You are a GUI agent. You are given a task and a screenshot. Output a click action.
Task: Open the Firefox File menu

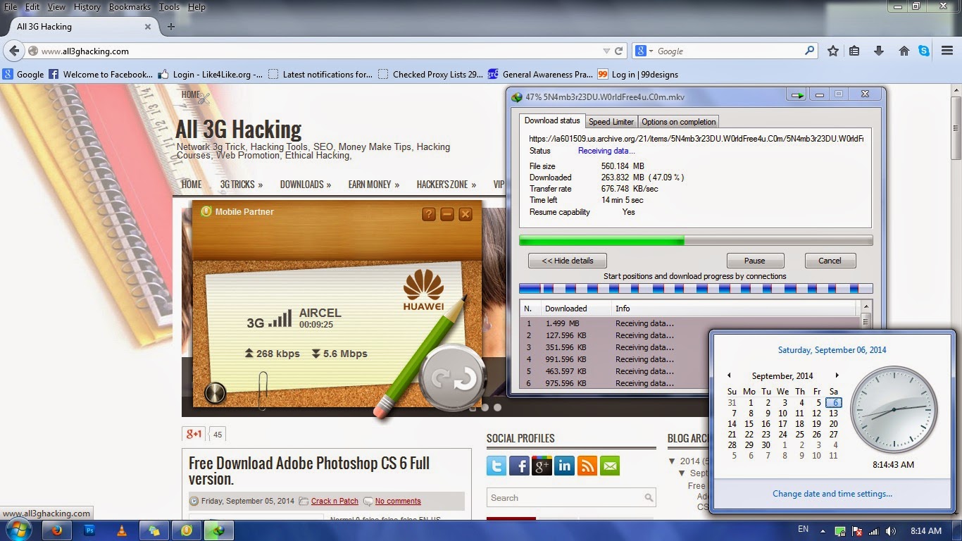point(10,7)
